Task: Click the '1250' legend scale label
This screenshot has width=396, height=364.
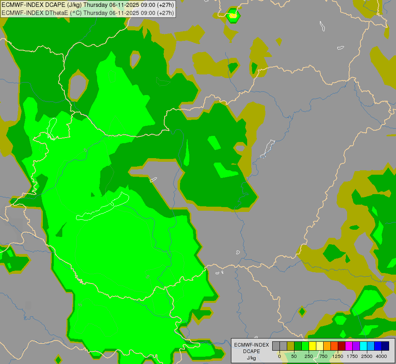Action: [x=338, y=356]
